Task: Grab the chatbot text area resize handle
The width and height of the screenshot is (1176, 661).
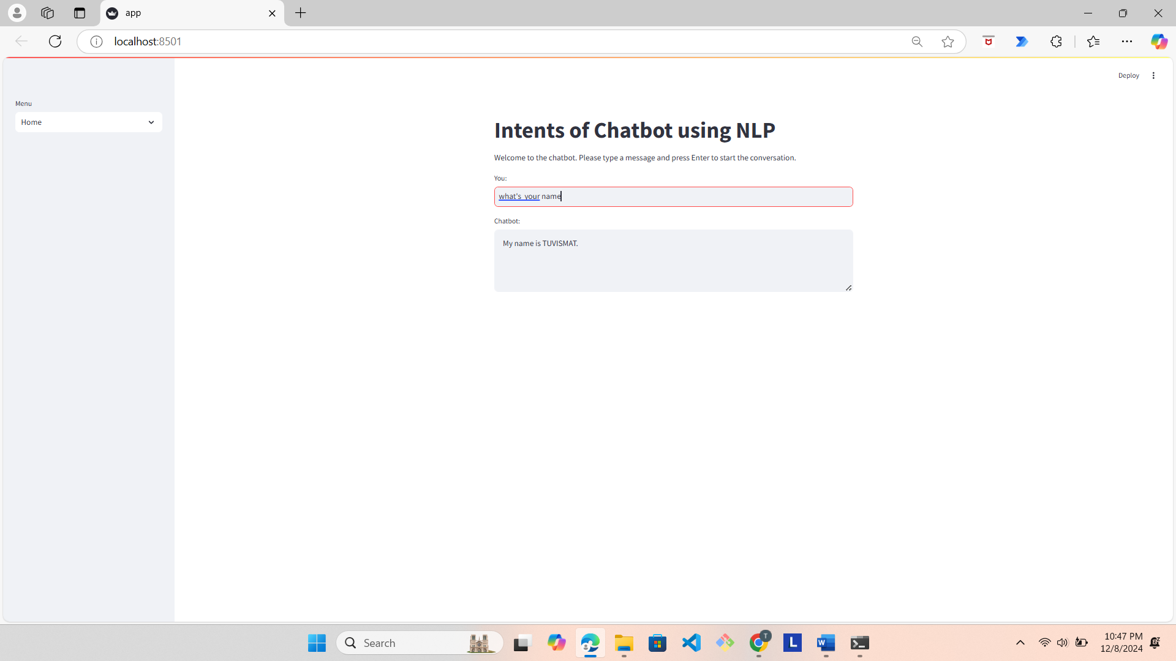Action: (x=848, y=288)
